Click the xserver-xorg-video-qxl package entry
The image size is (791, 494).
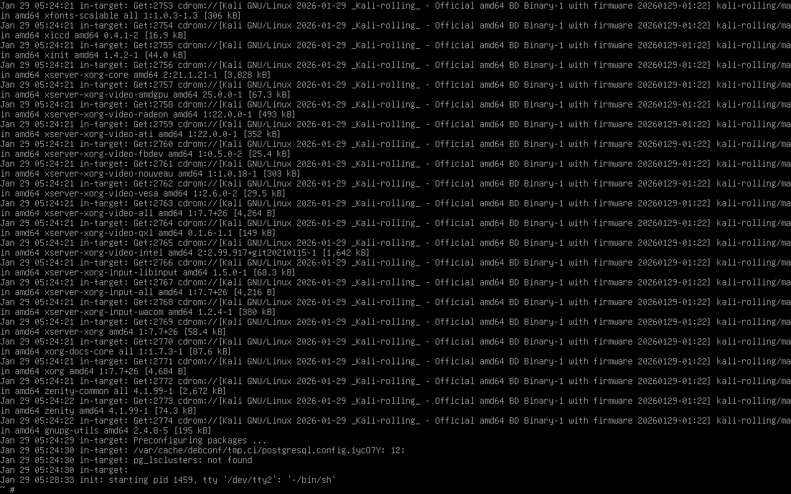click(x=138, y=233)
